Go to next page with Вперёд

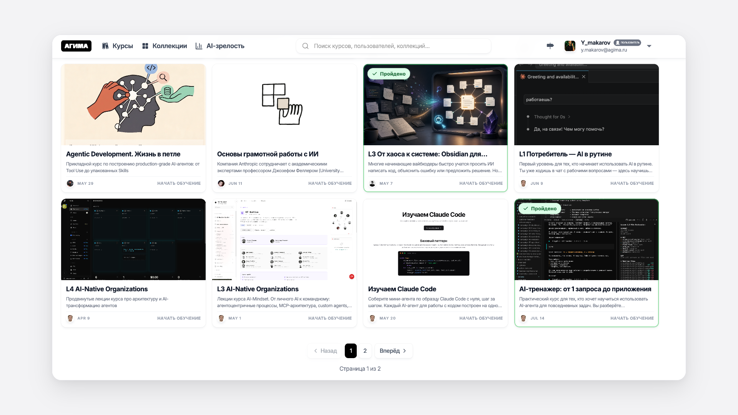click(x=393, y=351)
